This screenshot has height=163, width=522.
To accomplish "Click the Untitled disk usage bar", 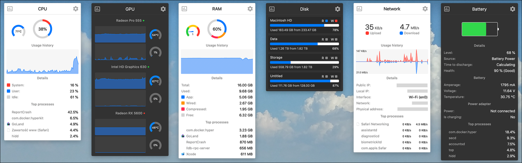I will pos(304,81).
